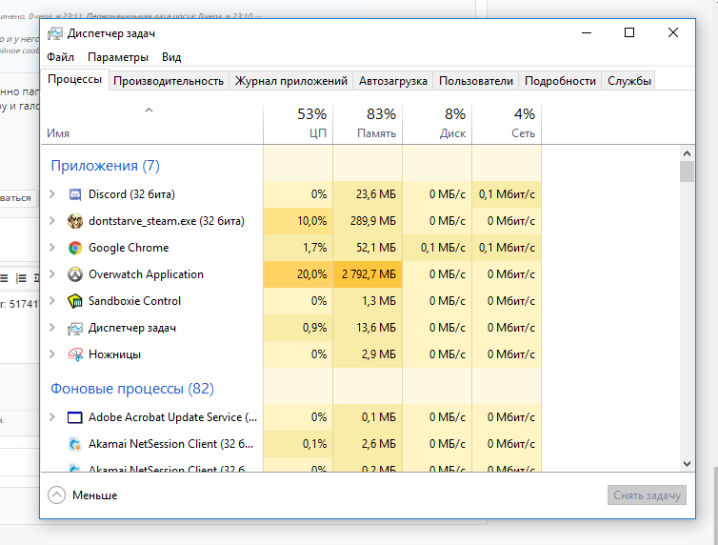The image size is (718, 545).
Task: Click the scrollbar down arrow
Action: (687, 463)
